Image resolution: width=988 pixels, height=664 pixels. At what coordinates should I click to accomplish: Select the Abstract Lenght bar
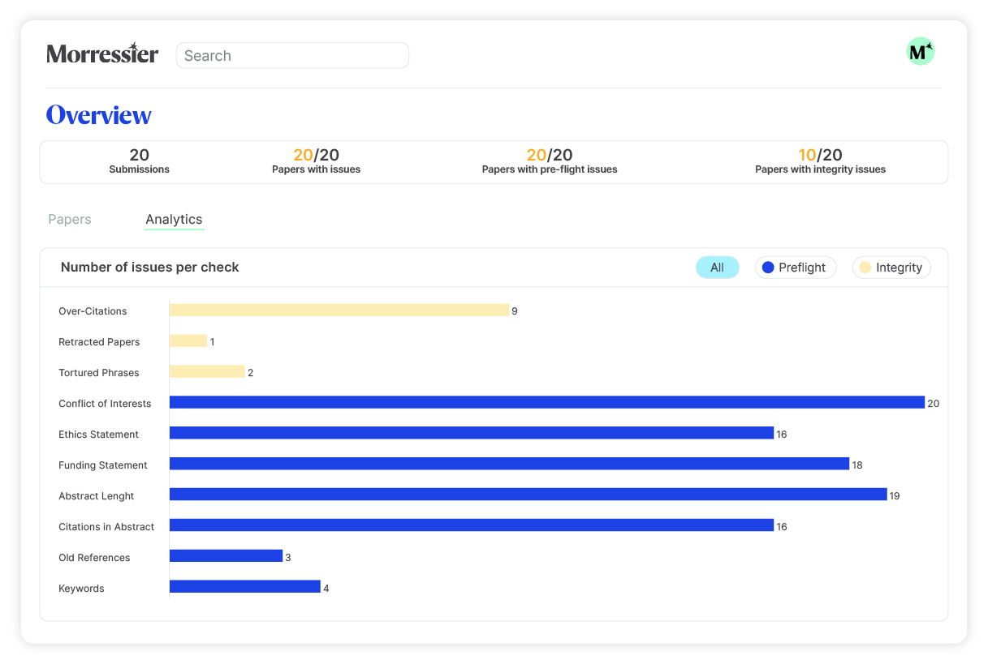[x=529, y=495]
